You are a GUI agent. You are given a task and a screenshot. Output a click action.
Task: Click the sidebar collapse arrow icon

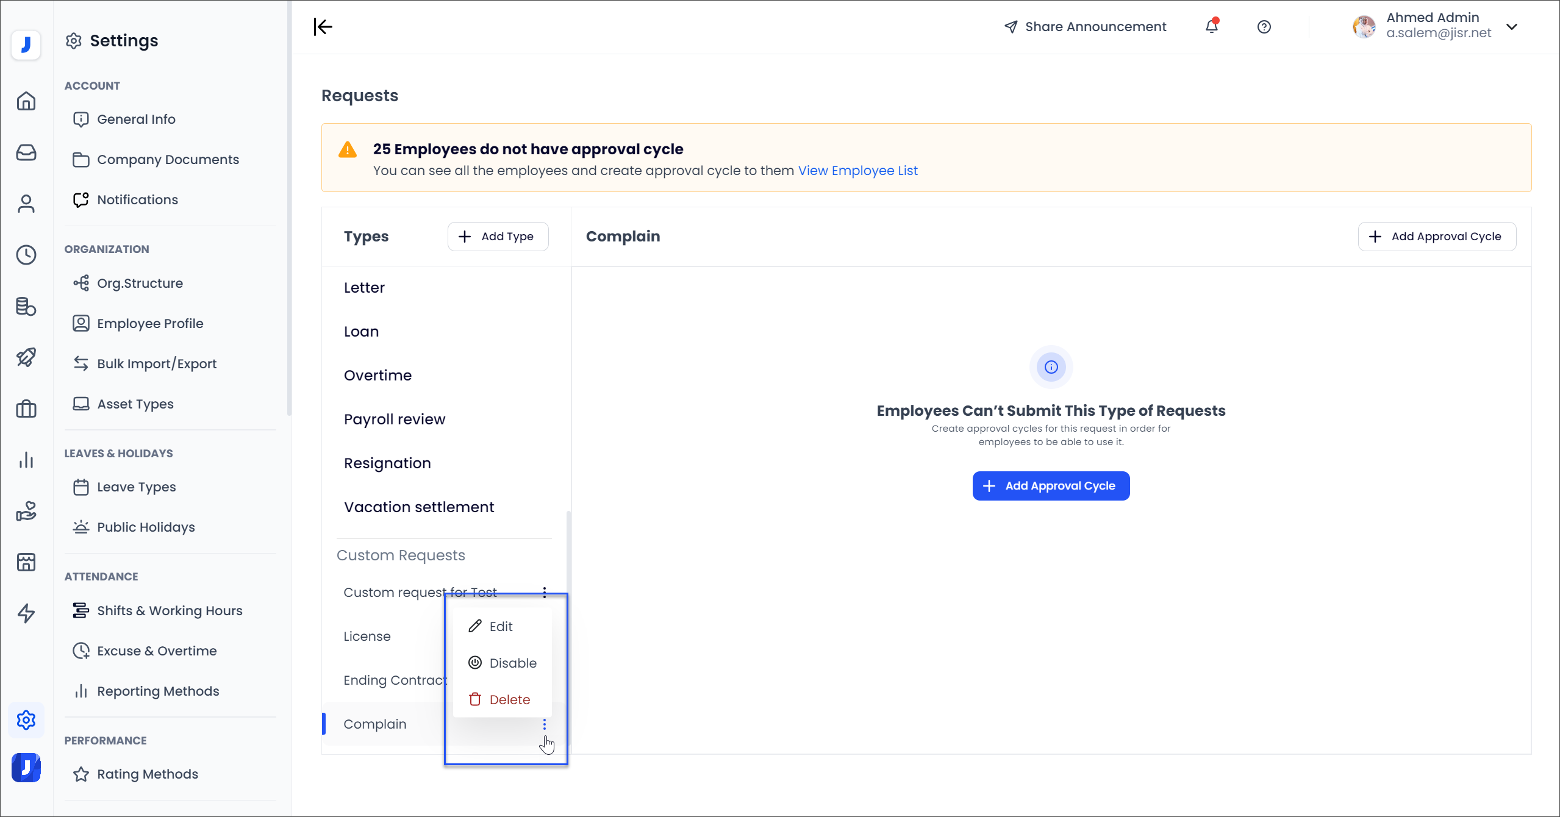[323, 27]
